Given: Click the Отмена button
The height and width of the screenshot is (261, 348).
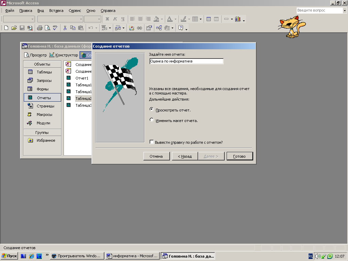Looking at the screenshot, I should 156,156.
